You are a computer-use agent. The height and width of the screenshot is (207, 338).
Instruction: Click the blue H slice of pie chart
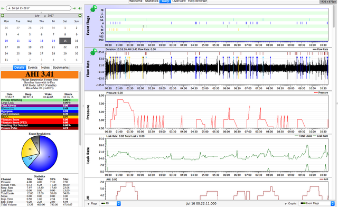[49, 157]
